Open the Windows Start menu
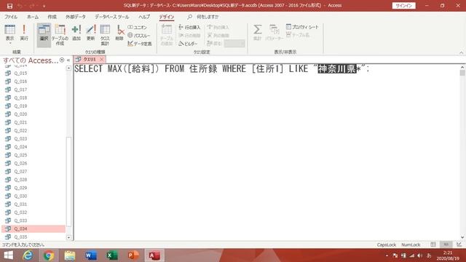The image size is (466, 262). [8, 255]
